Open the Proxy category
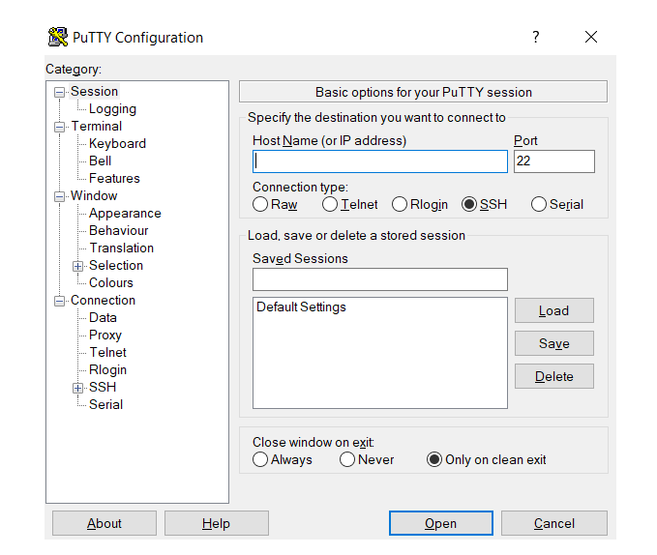This screenshot has width=657, height=555. [x=105, y=335]
